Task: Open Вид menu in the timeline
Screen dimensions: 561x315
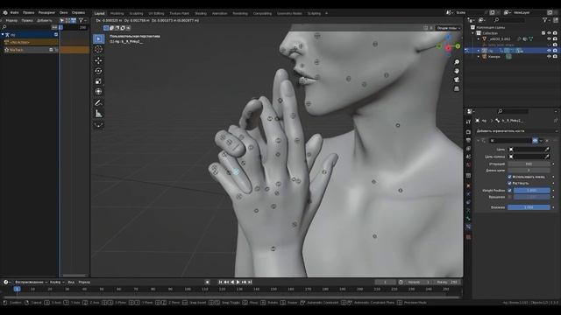Action: (71, 282)
